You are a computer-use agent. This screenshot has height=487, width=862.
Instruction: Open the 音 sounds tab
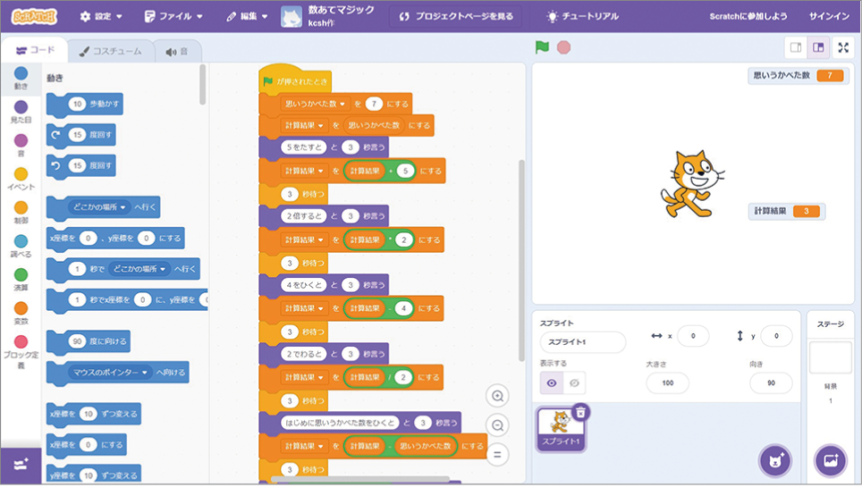click(176, 52)
